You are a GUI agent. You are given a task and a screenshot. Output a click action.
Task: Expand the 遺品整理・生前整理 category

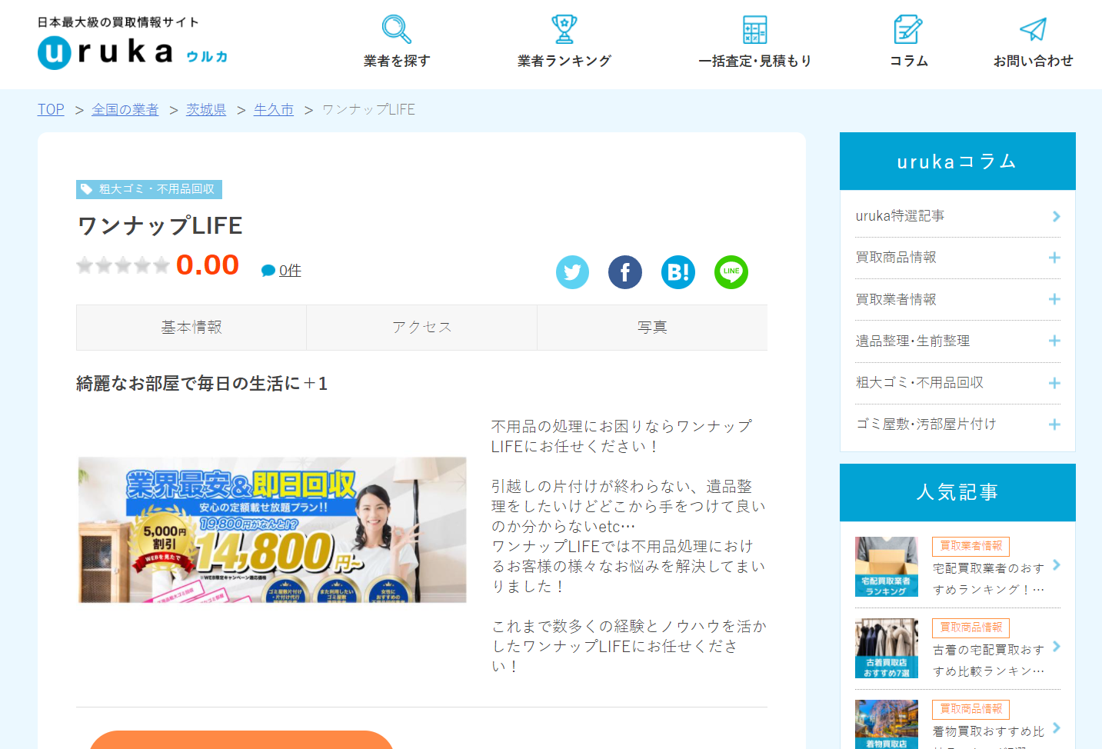tap(1054, 341)
